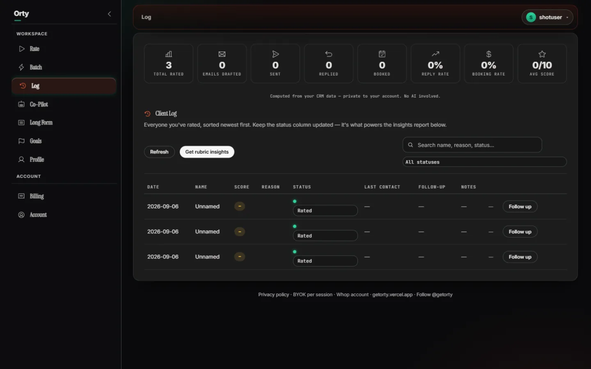The width and height of the screenshot is (591, 369).
Task: Click the search magnifier icon
Action: 410,145
